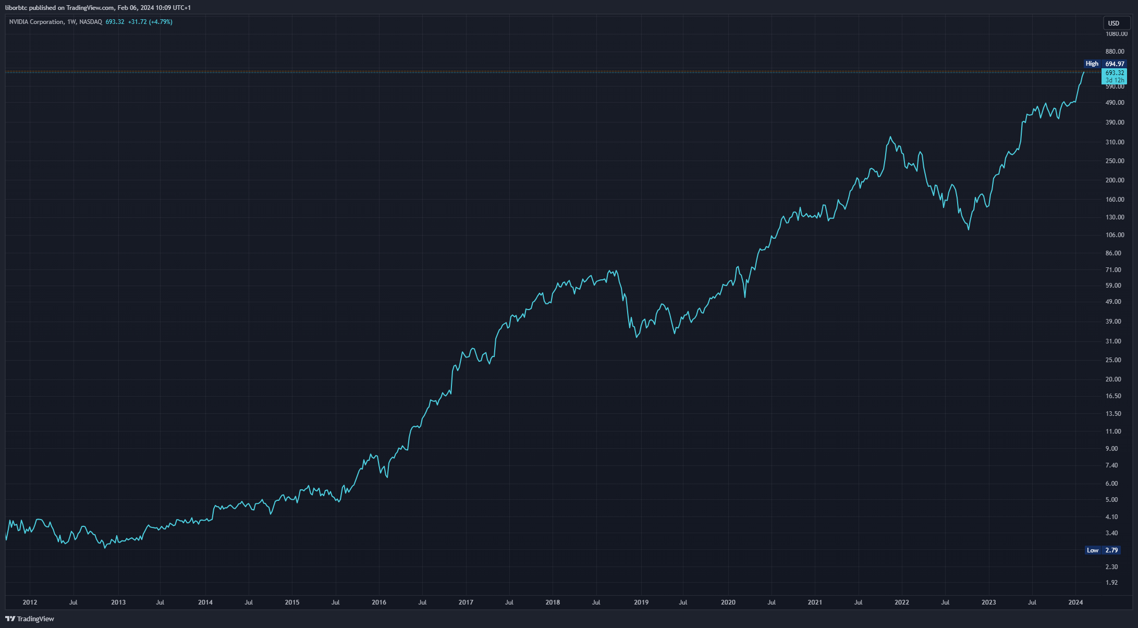1138x628 pixels.
Task: Click the 3d 12h countdown label
Action: pyautogui.click(x=1115, y=80)
